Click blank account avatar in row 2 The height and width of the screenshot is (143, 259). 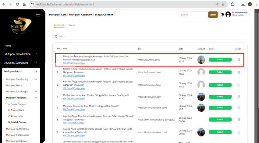pyautogui.click(x=201, y=72)
